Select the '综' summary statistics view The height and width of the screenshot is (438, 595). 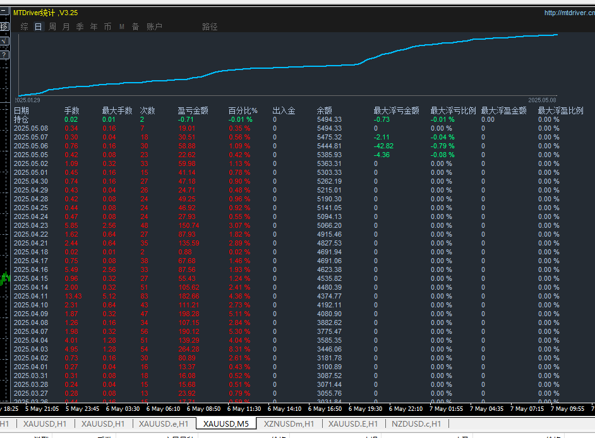(x=25, y=27)
